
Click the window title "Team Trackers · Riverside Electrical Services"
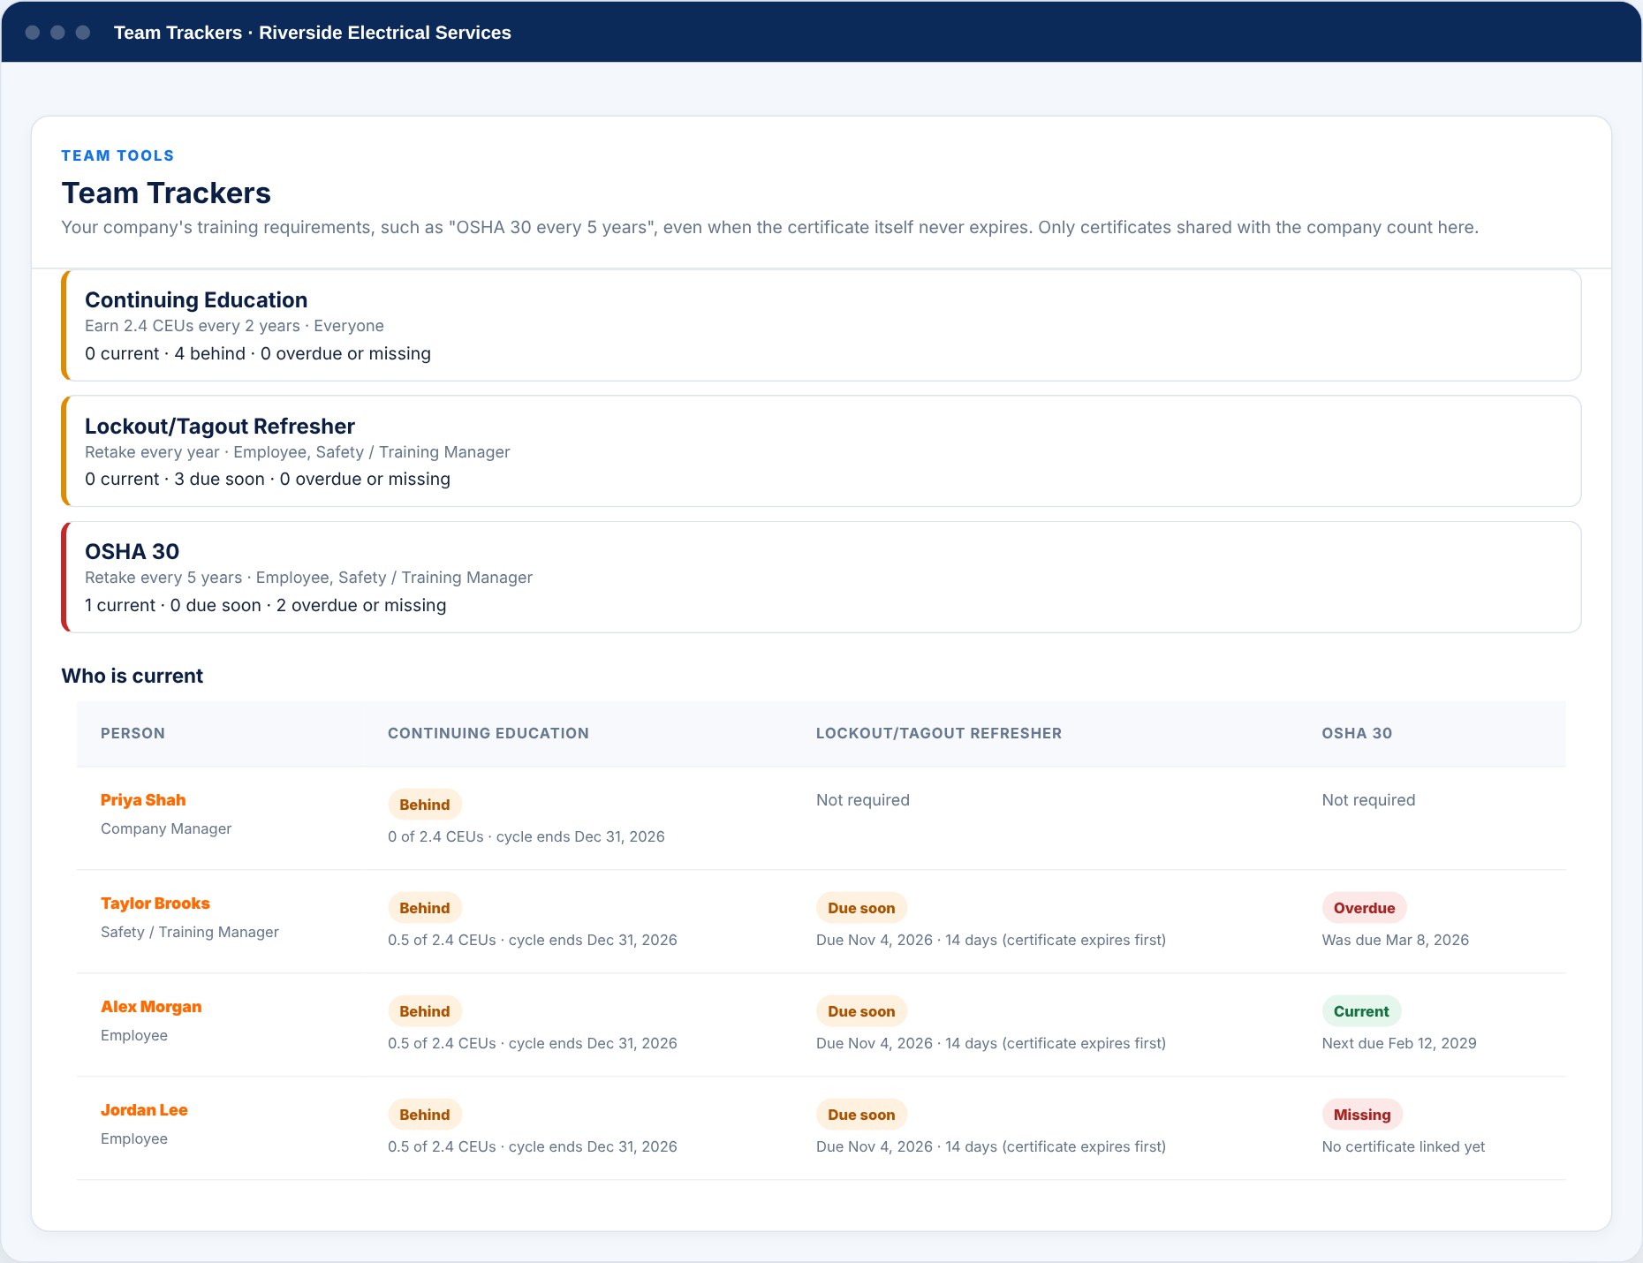(x=313, y=33)
